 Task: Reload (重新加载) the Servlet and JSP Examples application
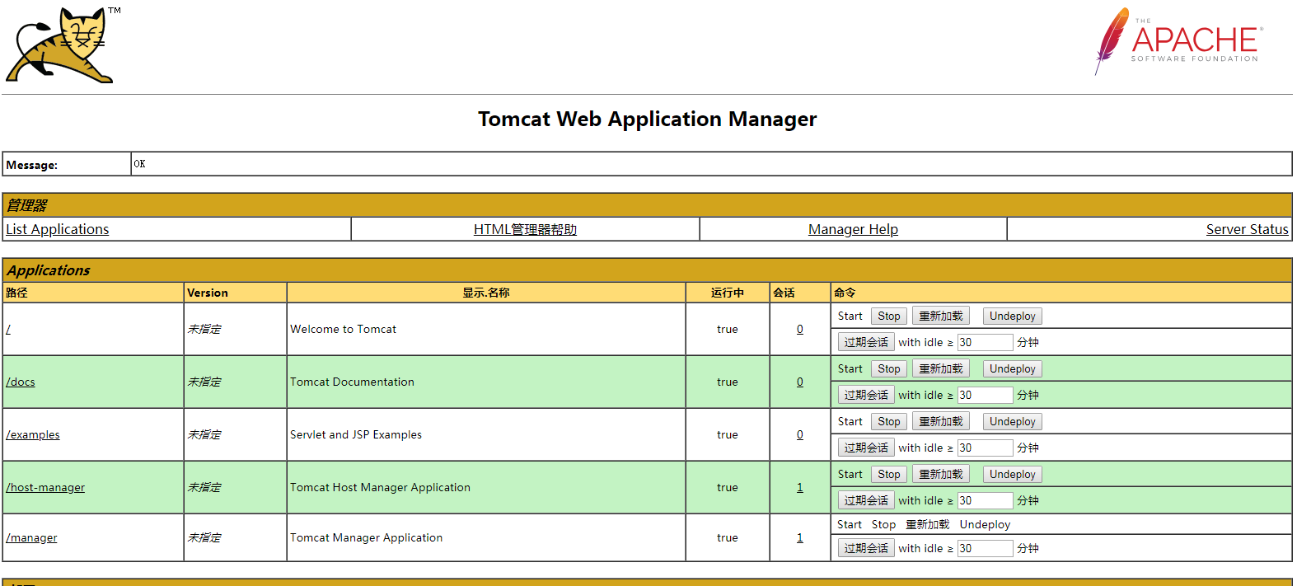941,421
